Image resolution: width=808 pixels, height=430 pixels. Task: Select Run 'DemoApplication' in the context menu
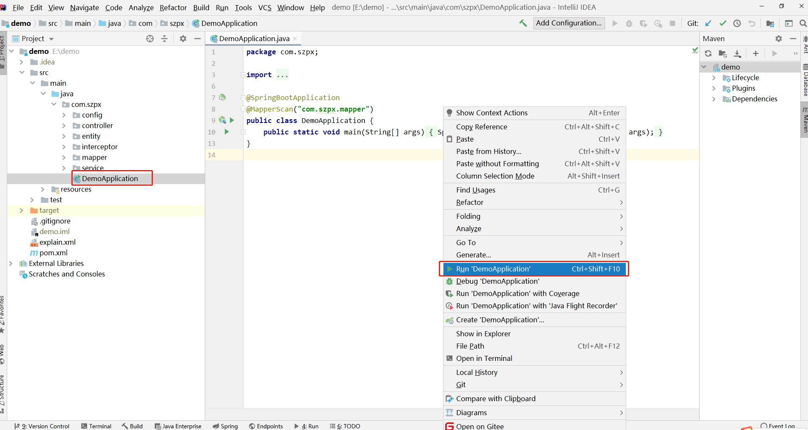tap(534, 269)
